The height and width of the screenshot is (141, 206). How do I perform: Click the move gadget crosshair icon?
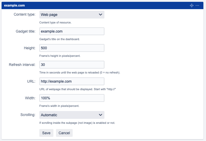[192, 5]
